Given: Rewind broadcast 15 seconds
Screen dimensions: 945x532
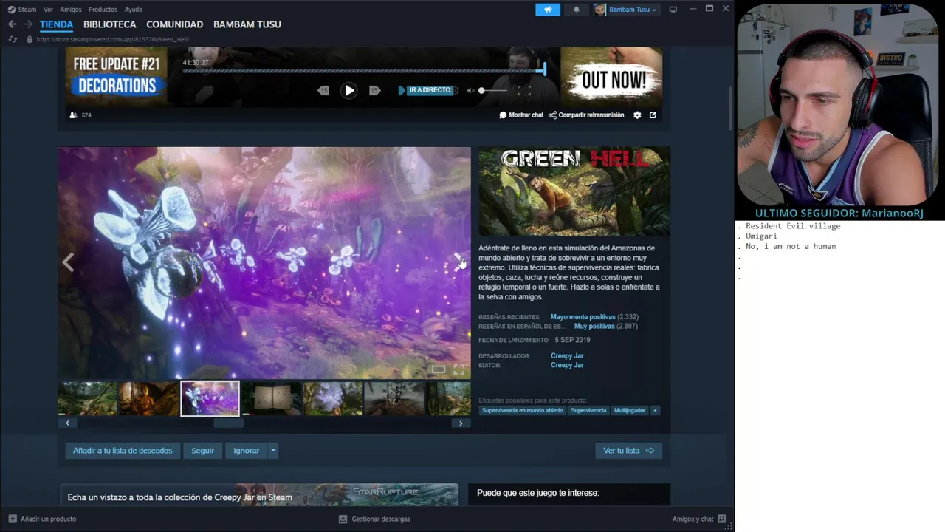Looking at the screenshot, I should 323,90.
